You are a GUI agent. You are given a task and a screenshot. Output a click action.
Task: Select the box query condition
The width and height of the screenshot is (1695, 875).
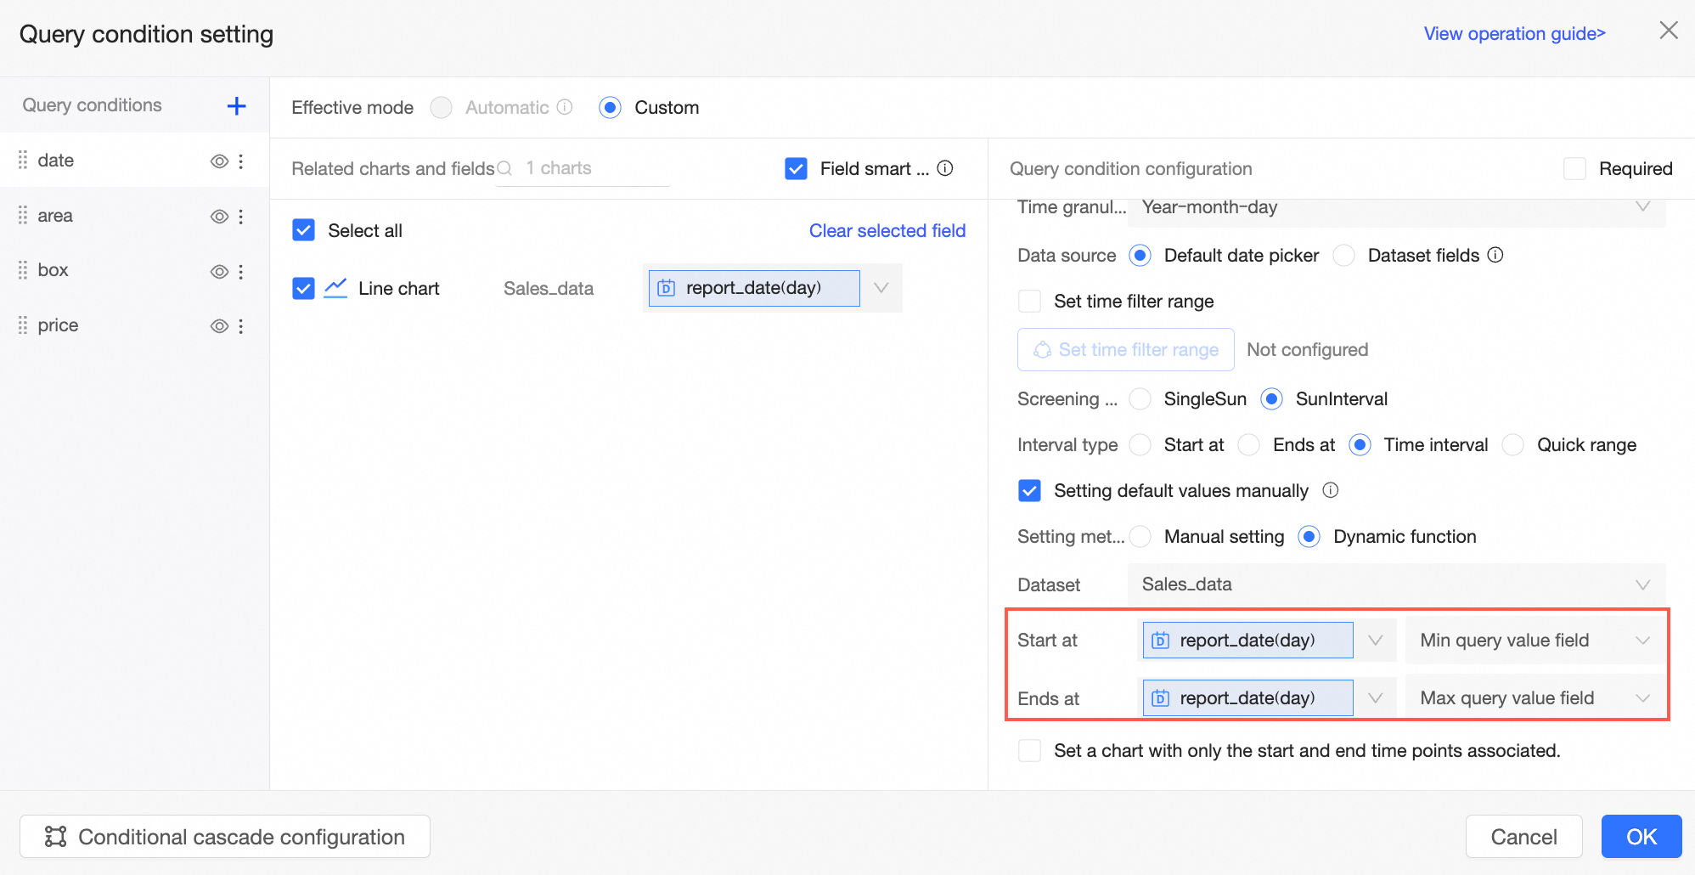[135, 270]
